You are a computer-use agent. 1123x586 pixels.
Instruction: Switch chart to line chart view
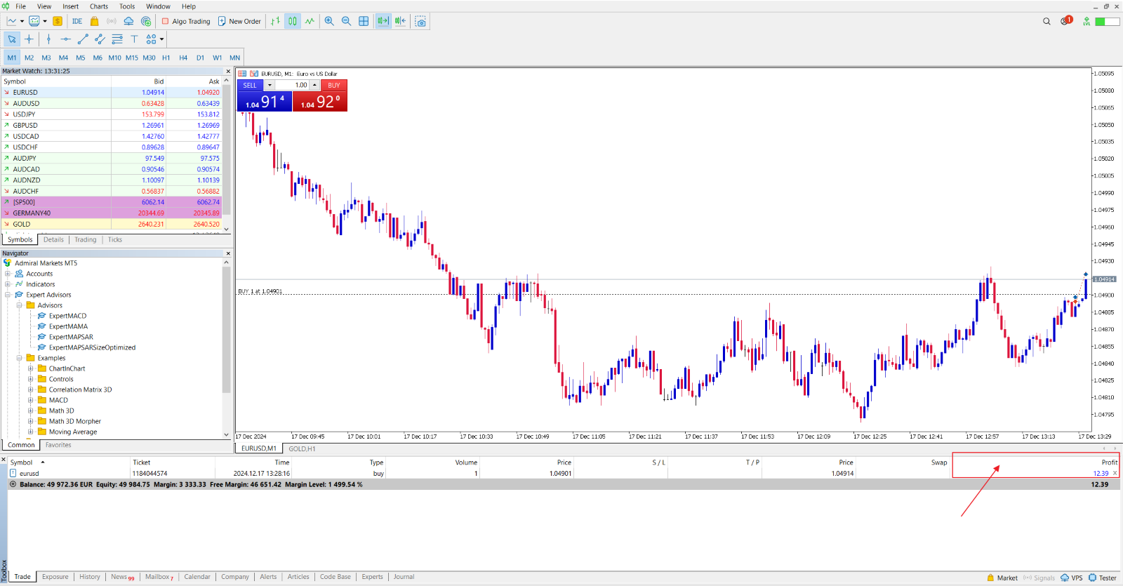(x=310, y=21)
